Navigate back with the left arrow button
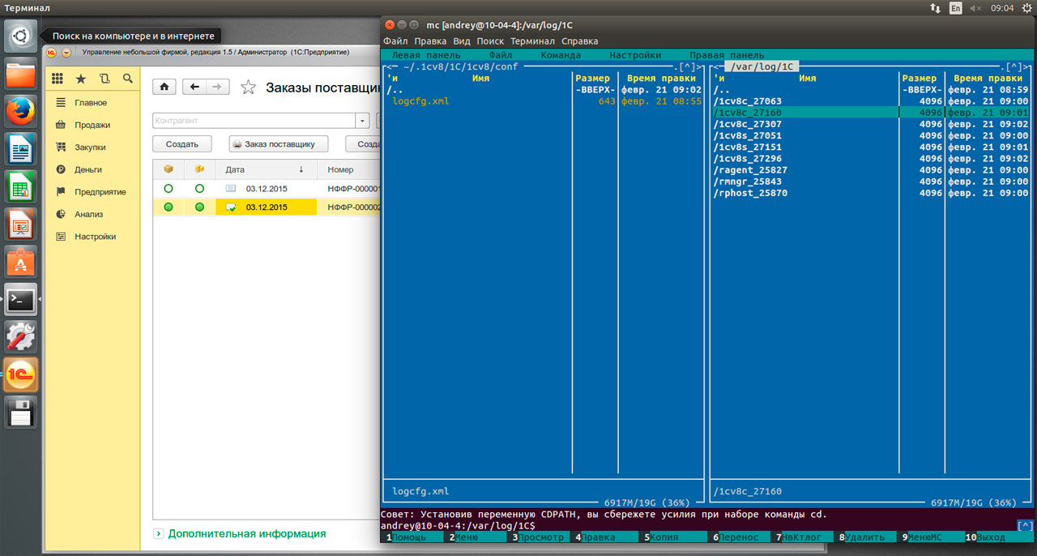 [194, 87]
